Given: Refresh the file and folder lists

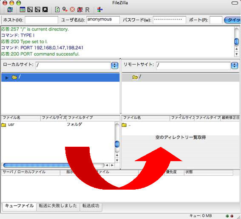Looking at the screenshot, I should tap(57, 10).
